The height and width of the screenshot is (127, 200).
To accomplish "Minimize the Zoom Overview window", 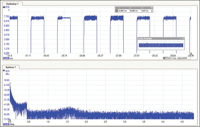I will coord(181,39).
